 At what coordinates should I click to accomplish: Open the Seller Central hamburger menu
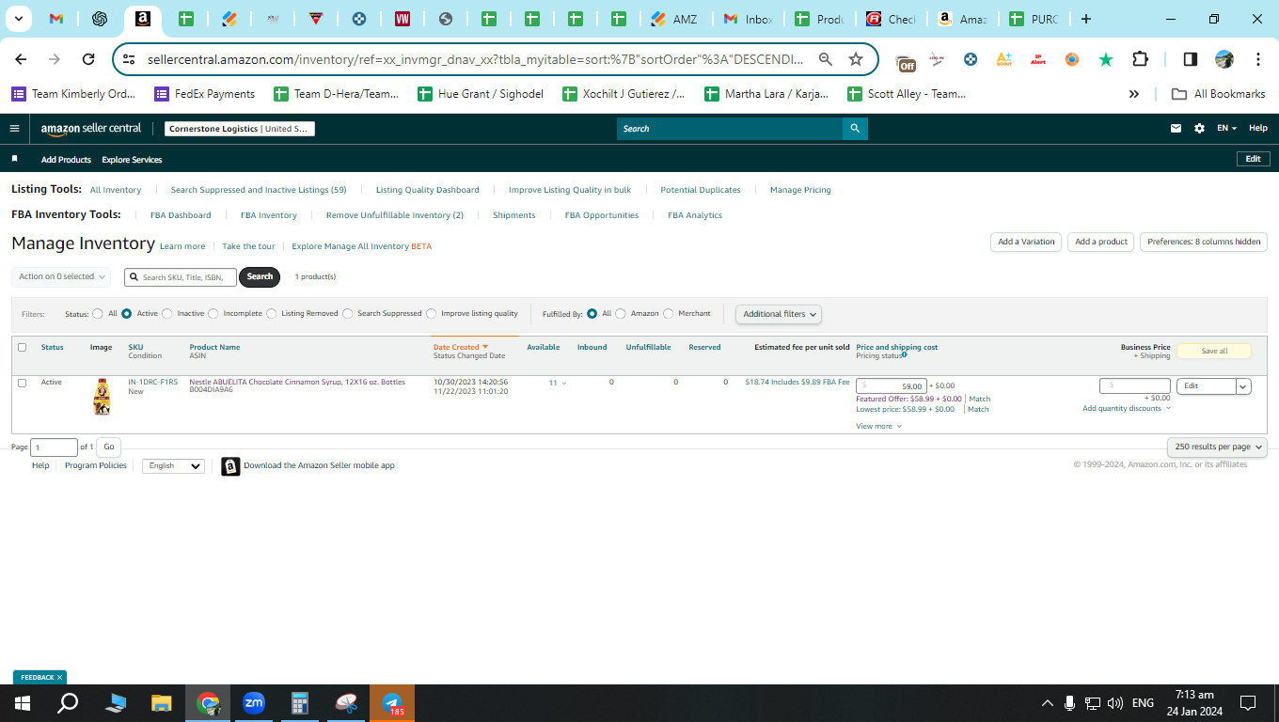[x=14, y=129]
